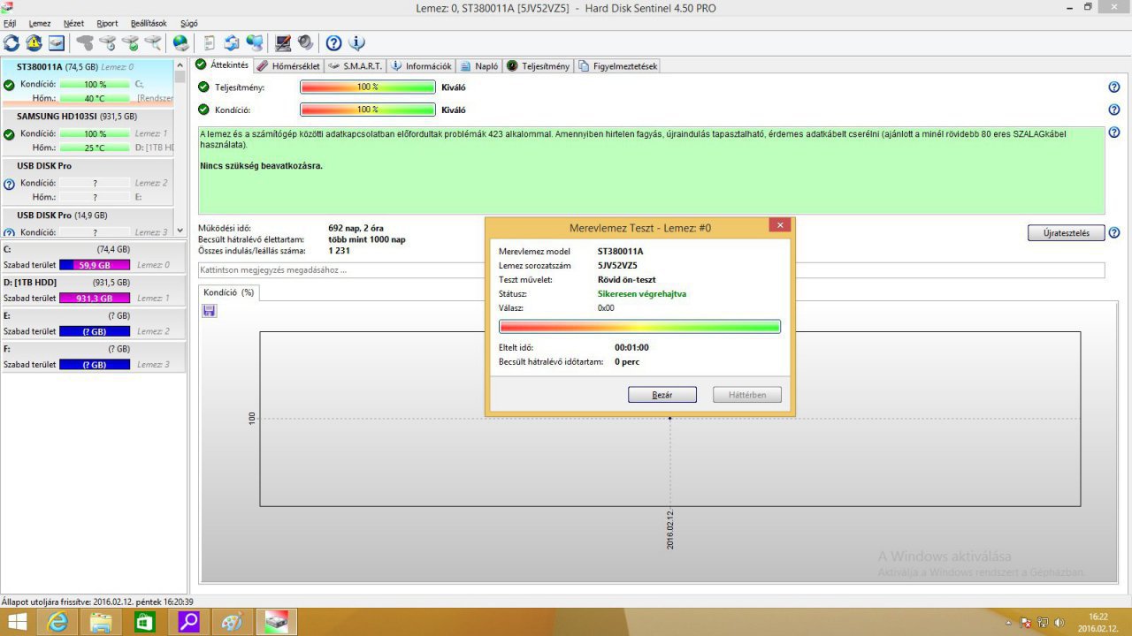This screenshot has width=1132, height=636.
Task: Open Internet Explorer from the taskbar
Action: 57,622
